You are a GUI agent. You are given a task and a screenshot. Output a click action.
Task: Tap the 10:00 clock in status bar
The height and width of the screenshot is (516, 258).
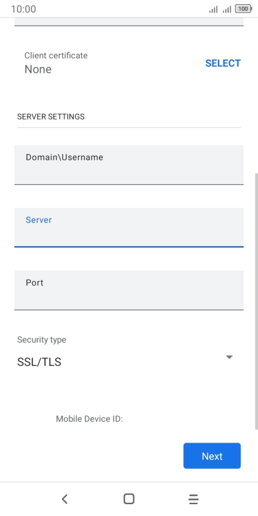pos(23,9)
